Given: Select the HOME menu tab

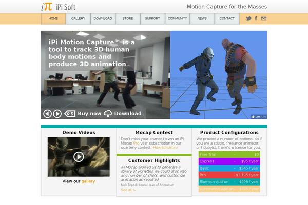Looking at the screenshot, I should (x=53, y=18).
